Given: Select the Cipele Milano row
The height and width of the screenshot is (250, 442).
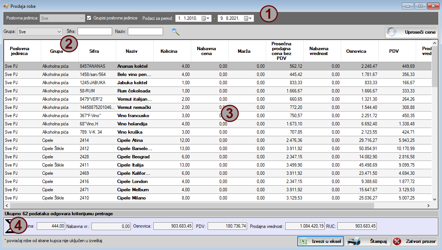Looking at the screenshot, I should [x=217, y=198].
